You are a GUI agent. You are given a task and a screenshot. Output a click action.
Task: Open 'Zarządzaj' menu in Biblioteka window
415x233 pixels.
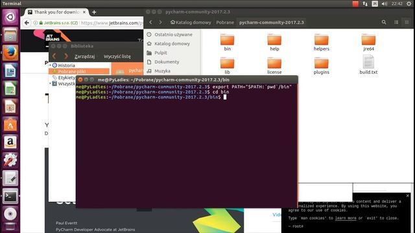[84, 56]
